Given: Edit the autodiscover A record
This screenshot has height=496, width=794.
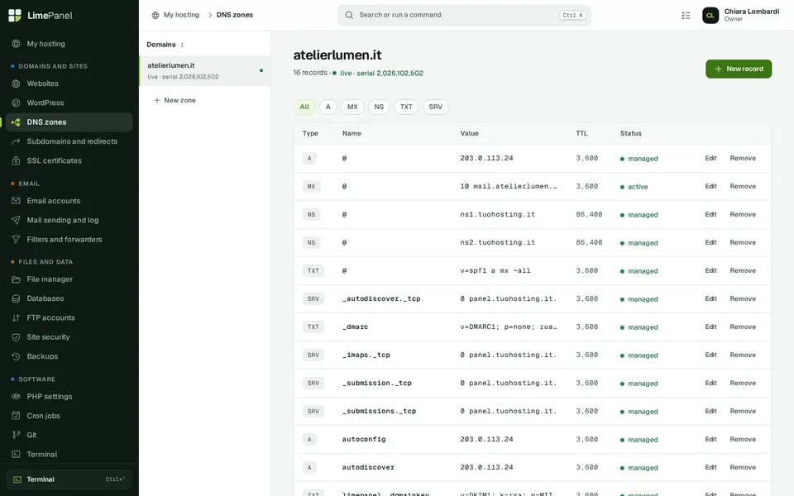Looking at the screenshot, I should tap(710, 467).
